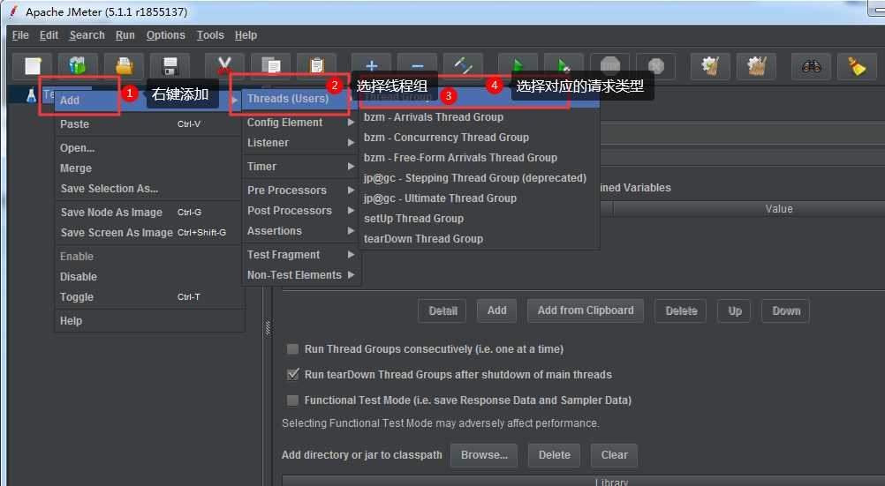Click Start no pauses icon
The width and height of the screenshot is (885, 486).
(564, 66)
